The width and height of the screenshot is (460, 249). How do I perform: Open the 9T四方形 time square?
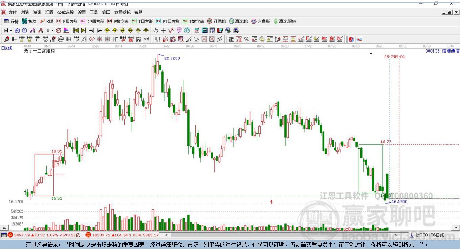168,22
